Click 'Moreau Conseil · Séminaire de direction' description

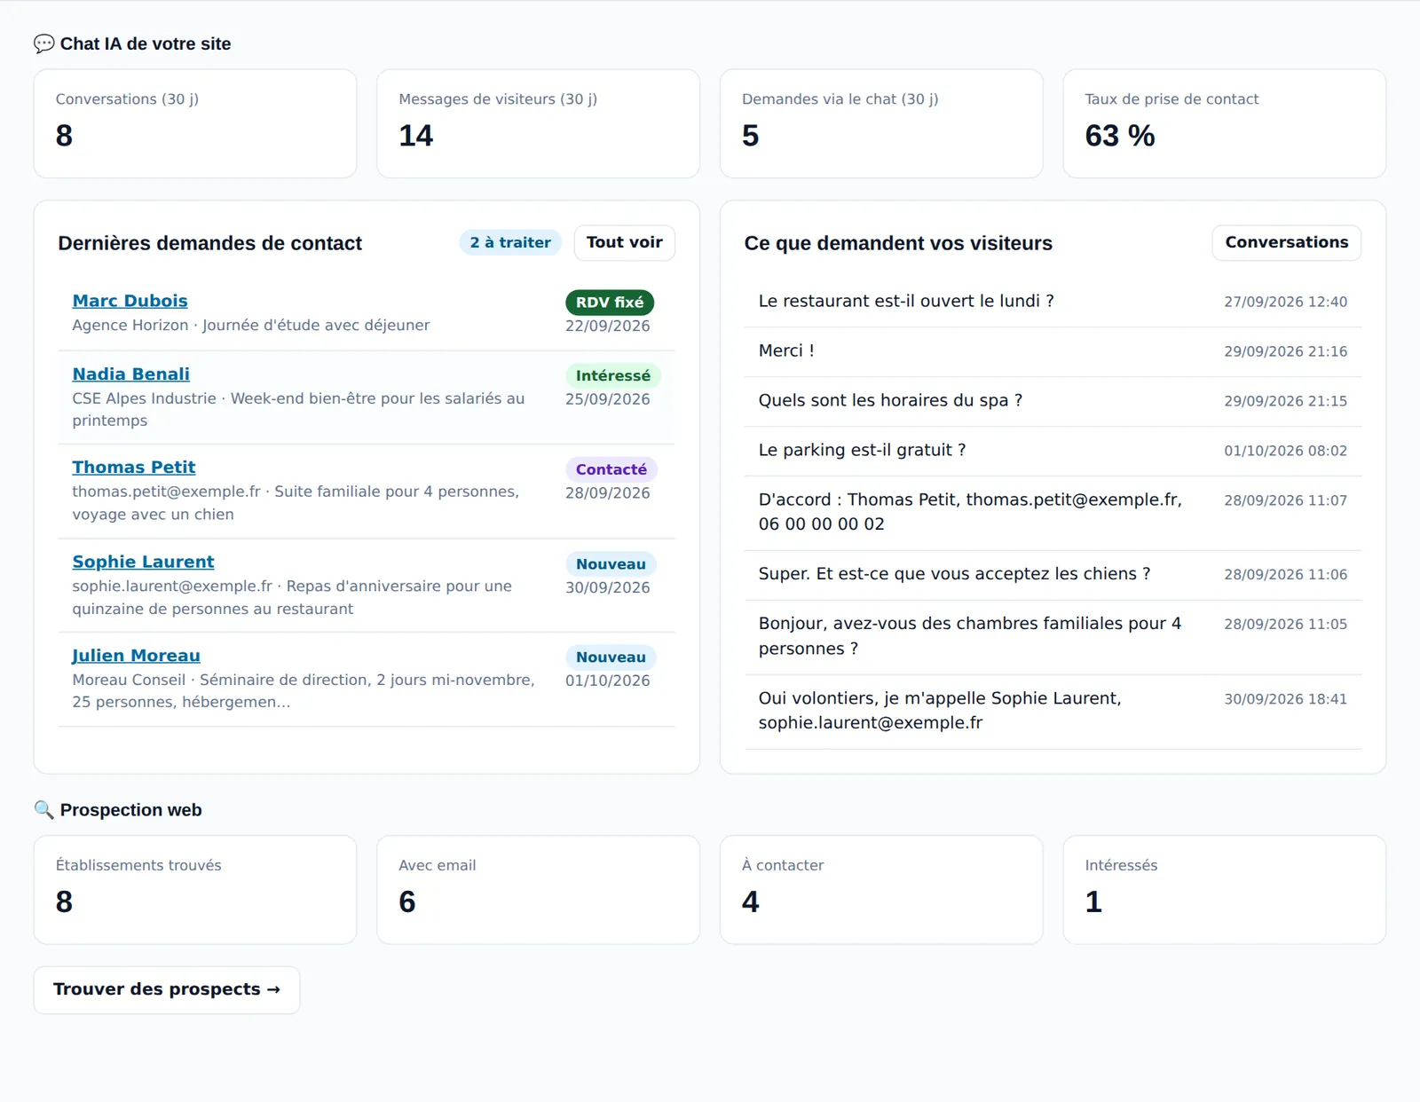[x=304, y=690]
